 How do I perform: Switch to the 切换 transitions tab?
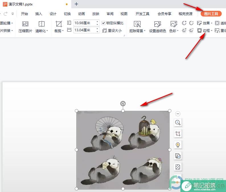click(x=67, y=14)
